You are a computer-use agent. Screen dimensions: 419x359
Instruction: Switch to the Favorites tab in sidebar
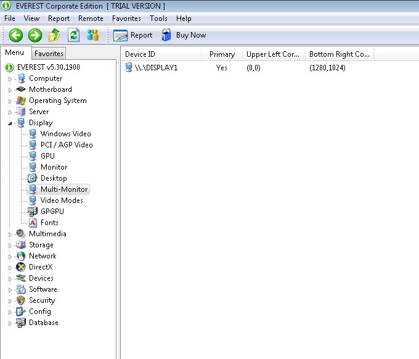[49, 54]
